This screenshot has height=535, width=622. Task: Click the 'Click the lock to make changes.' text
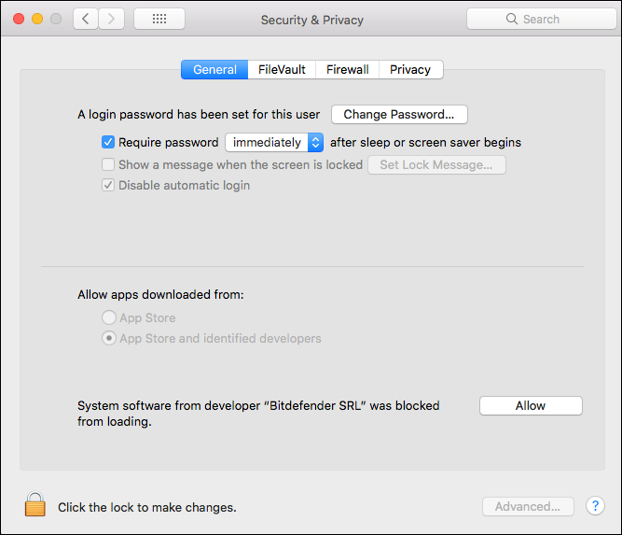[x=147, y=507]
